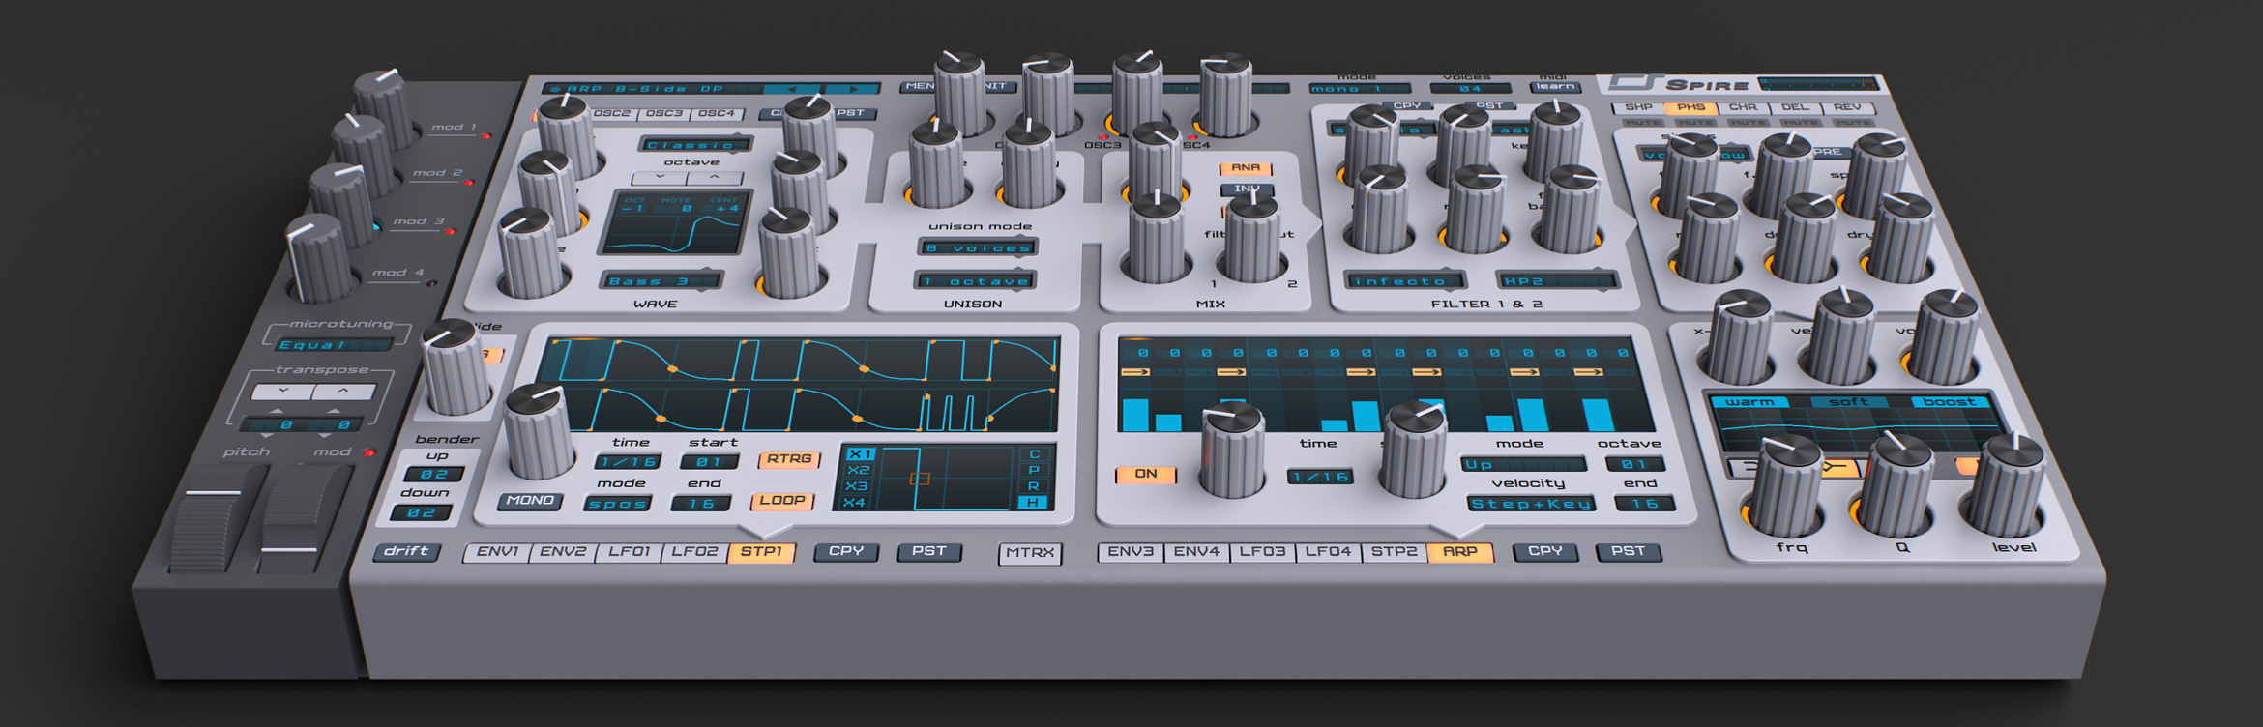The height and width of the screenshot is (727, 2263).
Task: Click the P step-edit button
Action: (1034, 471)
